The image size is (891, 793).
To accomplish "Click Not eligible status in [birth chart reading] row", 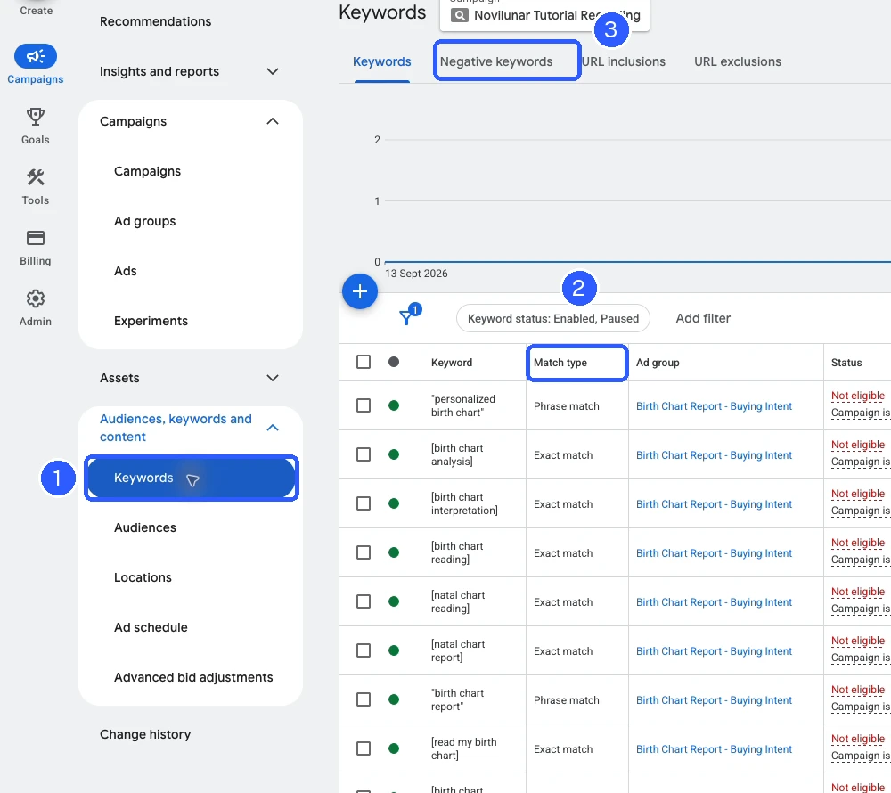I will [x=857, y=543].
